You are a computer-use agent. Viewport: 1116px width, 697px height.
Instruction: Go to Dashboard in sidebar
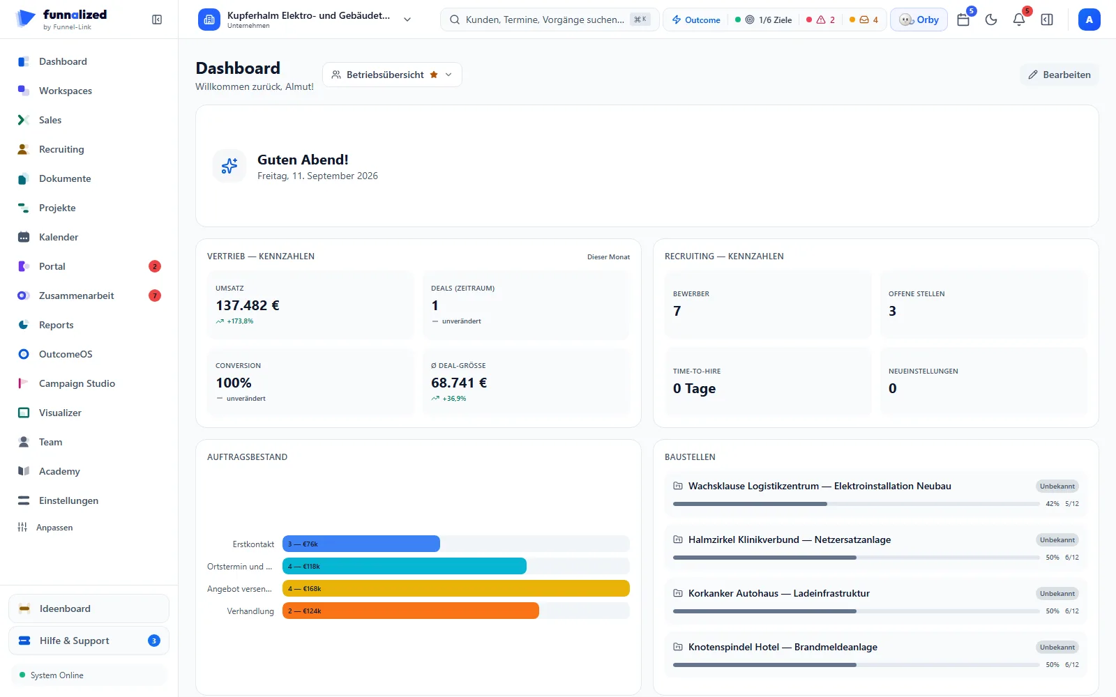[89, 61]
